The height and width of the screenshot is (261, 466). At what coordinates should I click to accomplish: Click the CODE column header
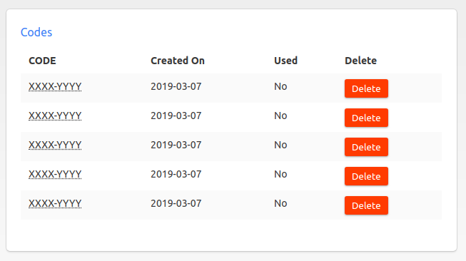click(x=42, y=61)
